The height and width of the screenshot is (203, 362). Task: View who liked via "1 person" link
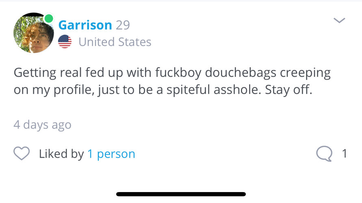(111, 154)
